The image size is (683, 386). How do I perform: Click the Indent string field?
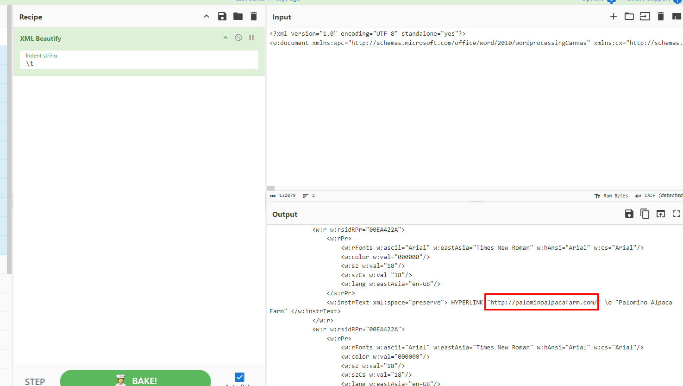pos(139,63)
